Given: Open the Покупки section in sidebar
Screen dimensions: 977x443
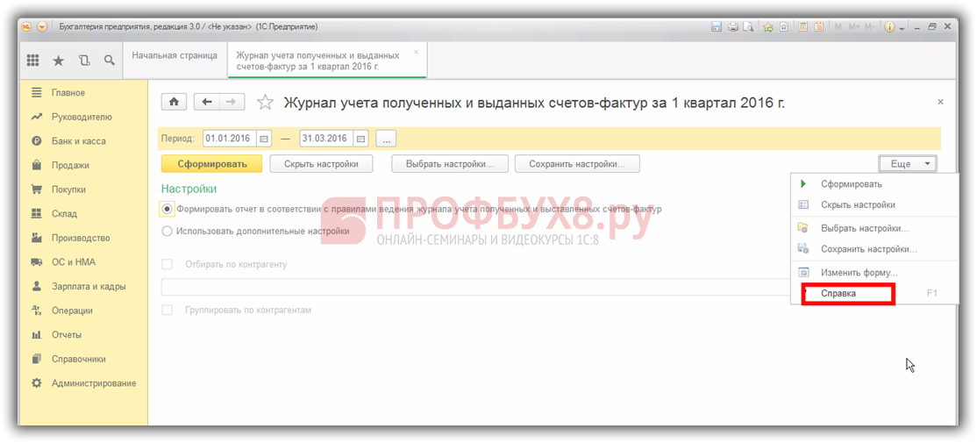Looking at the screenshot, I should coord(82,189).
